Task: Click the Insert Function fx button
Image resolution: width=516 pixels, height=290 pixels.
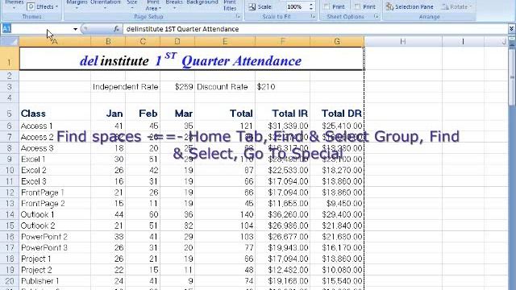Action: click(116, 29)
